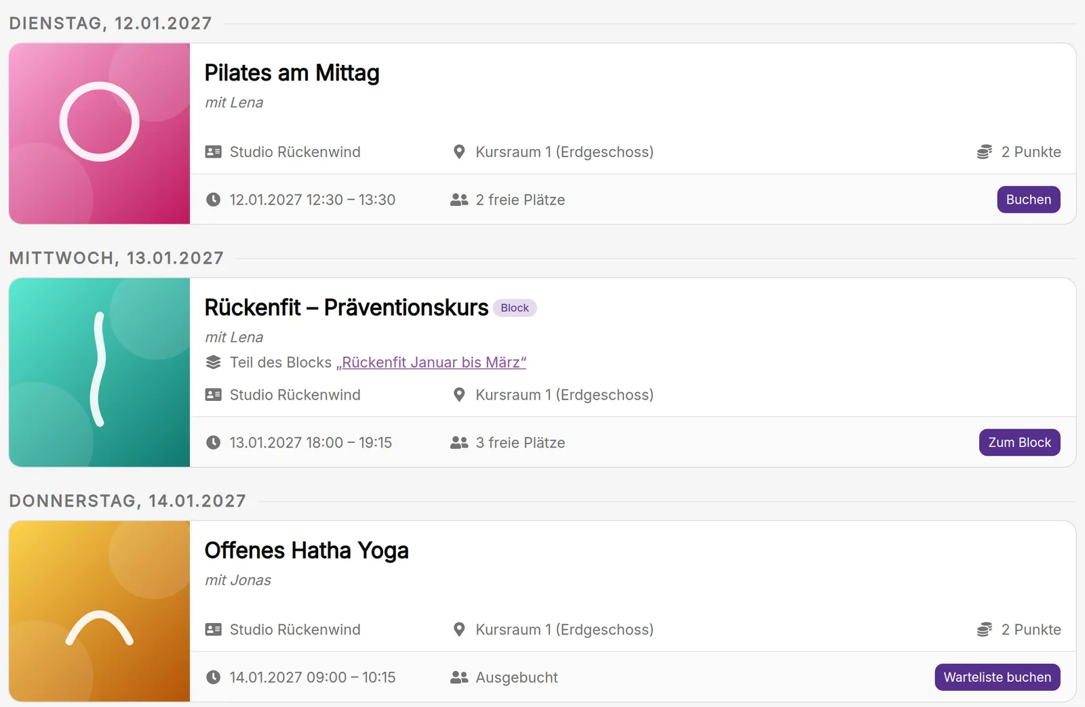The image size is (1085, 707).
Task: Open the Rückenfit Januar bis März link
Action: [x=431, y=362]
